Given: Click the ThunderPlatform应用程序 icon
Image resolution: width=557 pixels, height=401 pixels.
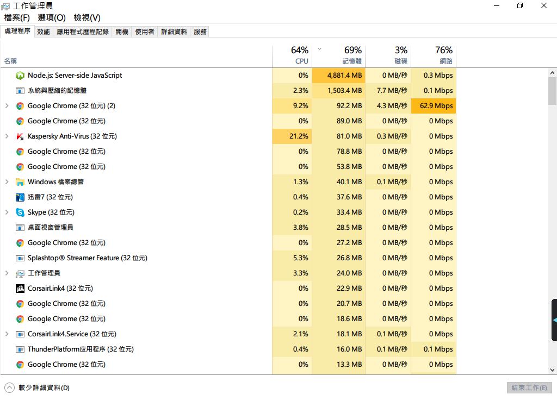Looking at the screenshot, I should tap(20, 349).
